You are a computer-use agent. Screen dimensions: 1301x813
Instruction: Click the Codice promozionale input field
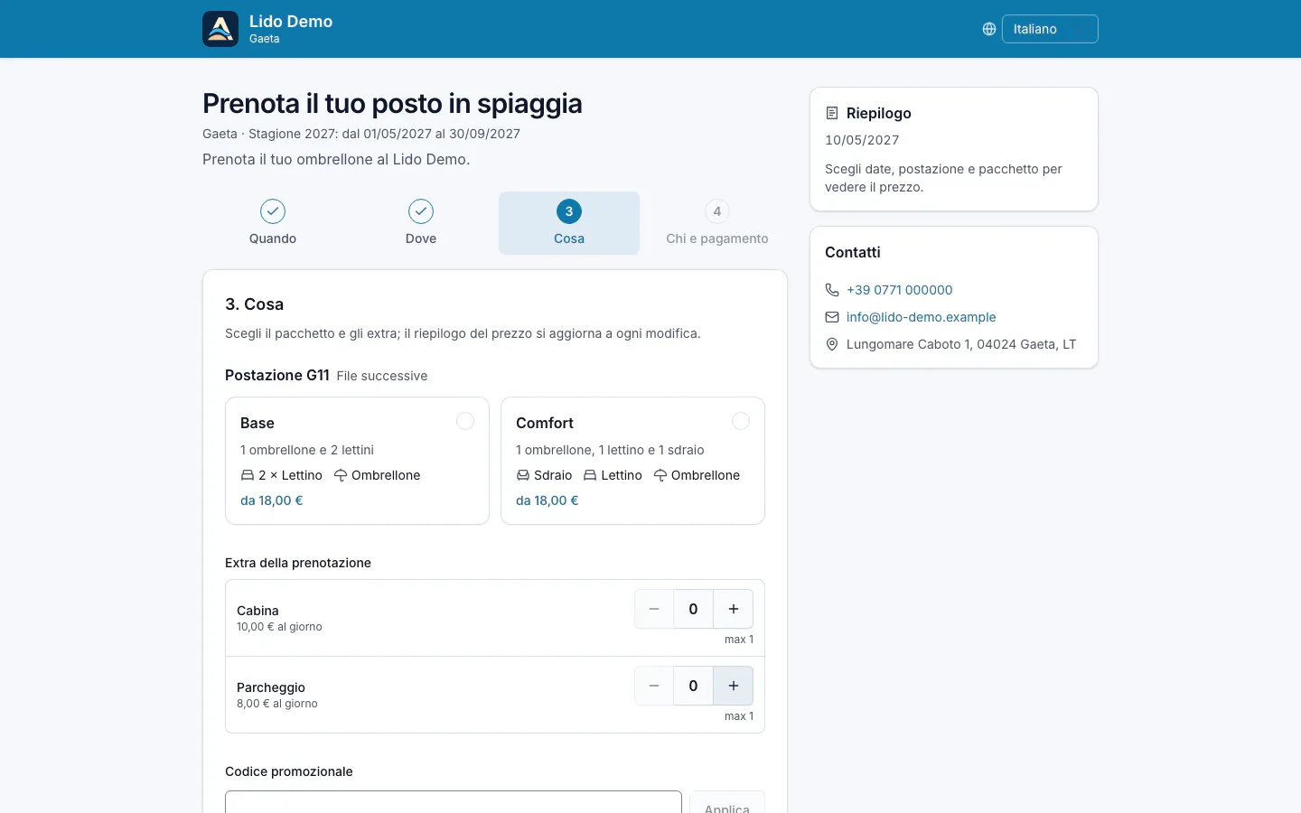[x=454, y=802]
